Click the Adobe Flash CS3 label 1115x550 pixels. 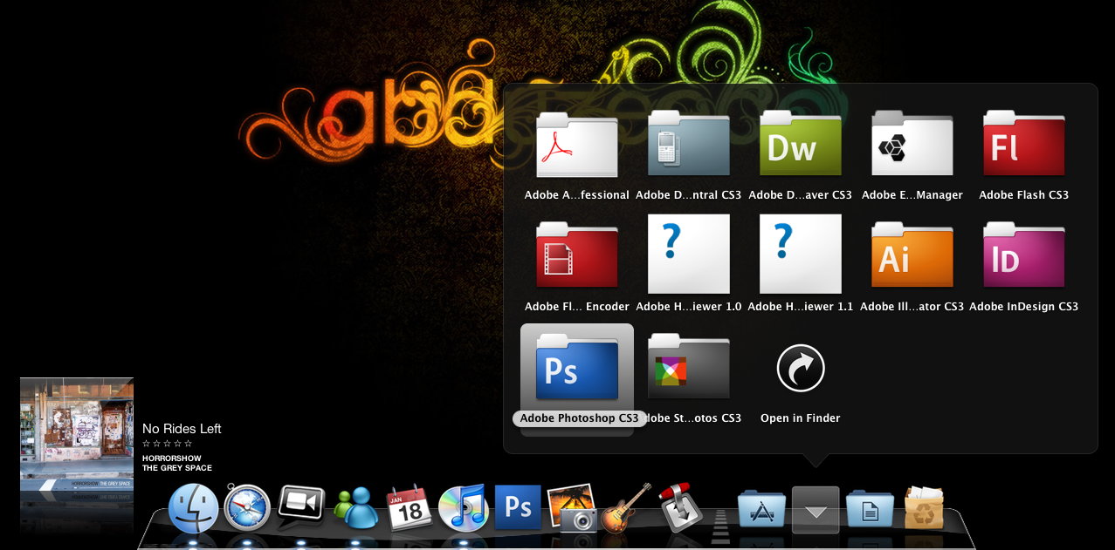click(x=1024, y=195)
